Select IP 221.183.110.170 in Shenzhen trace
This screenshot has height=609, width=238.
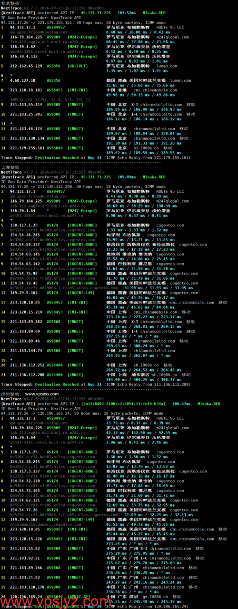26,587
